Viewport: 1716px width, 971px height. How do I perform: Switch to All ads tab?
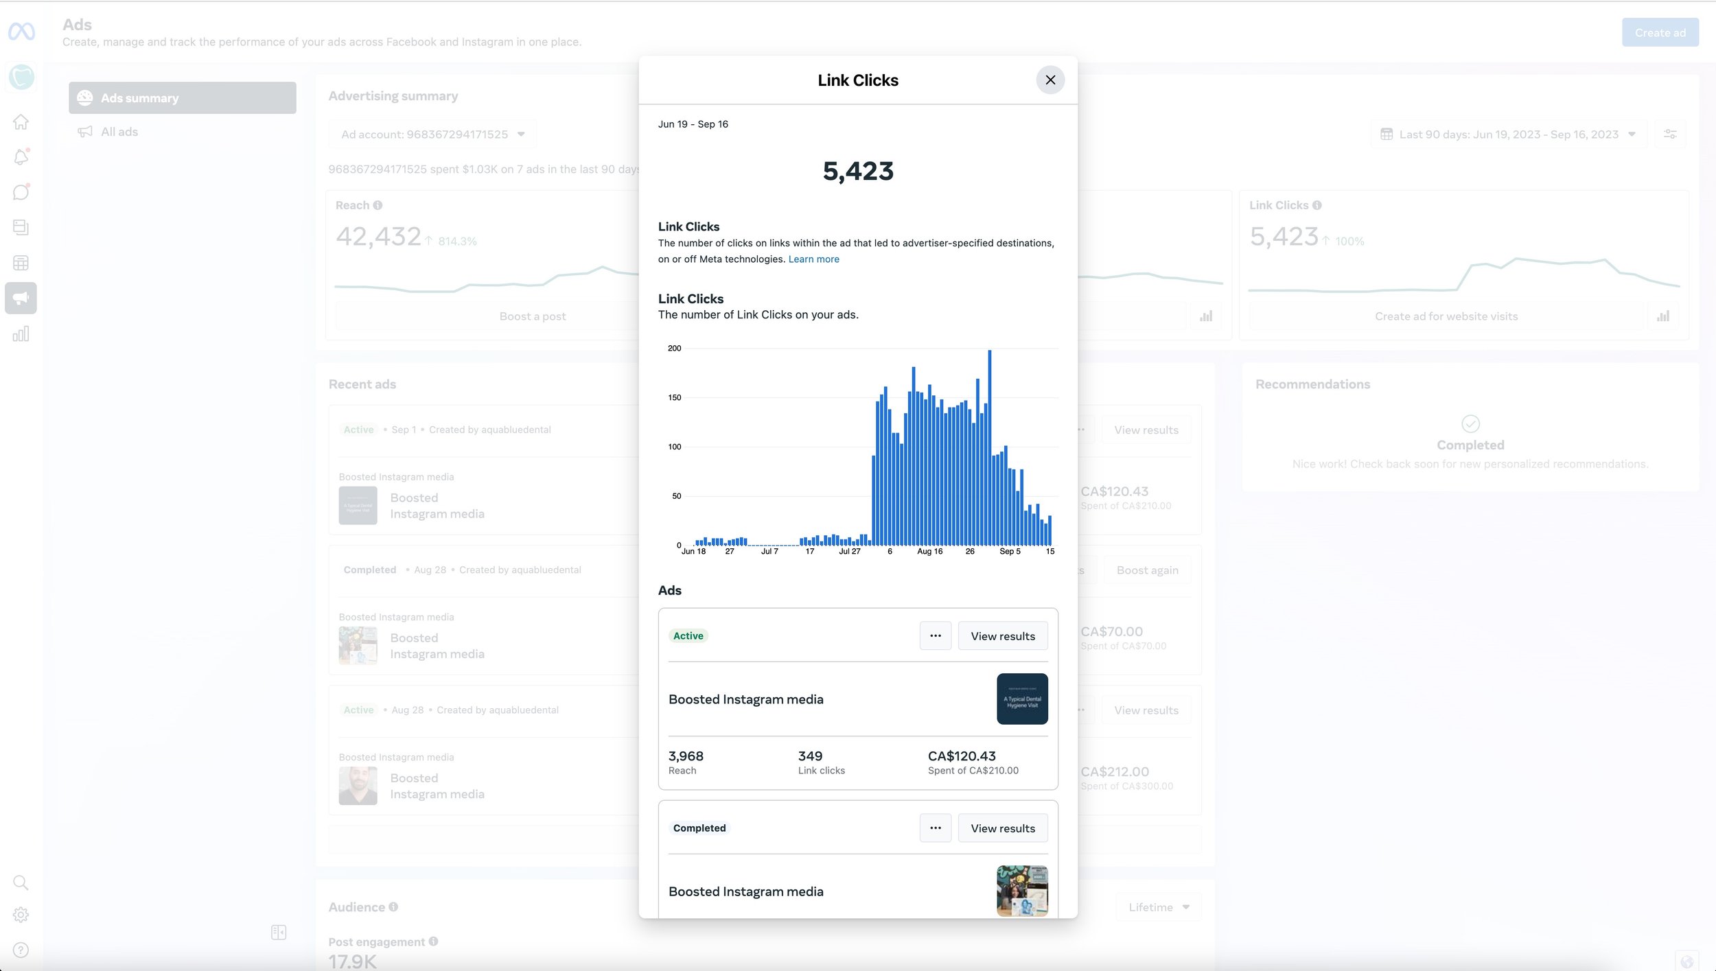(x=119, y=132)
